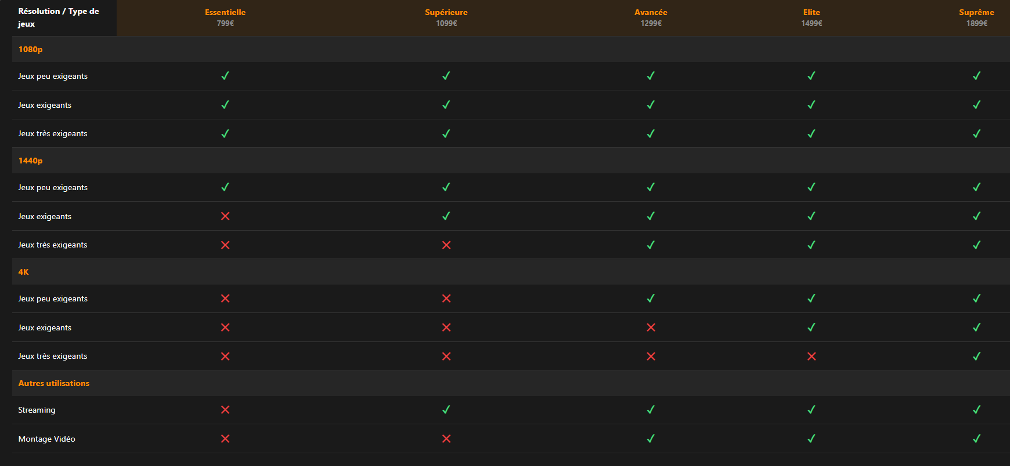Click the check for 1080p Jeux peu exigeants under Elite
This screenshot has height=466, width=1010.
click(x=811, y=76)
